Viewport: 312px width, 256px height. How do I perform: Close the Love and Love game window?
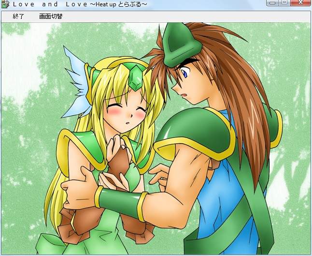[302, 3]
